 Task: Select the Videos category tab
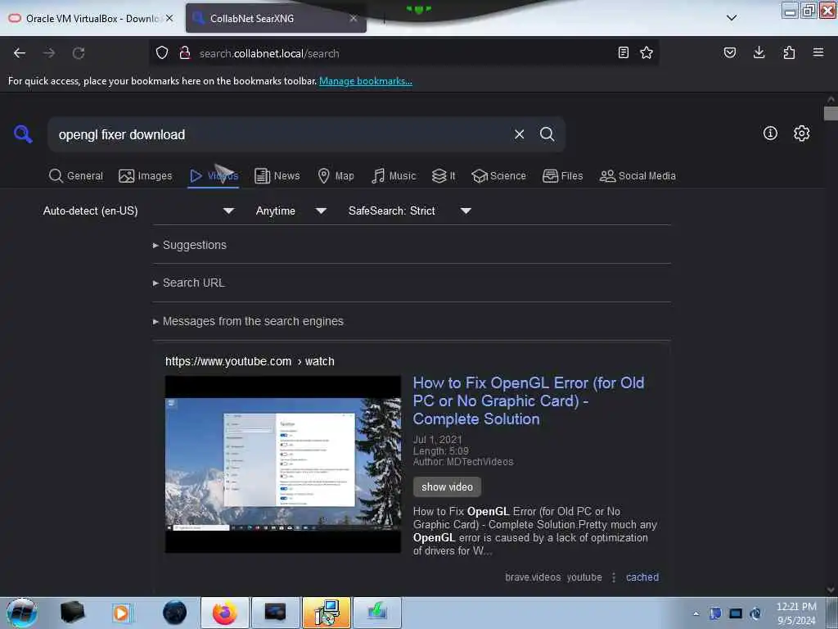(214, 176)
